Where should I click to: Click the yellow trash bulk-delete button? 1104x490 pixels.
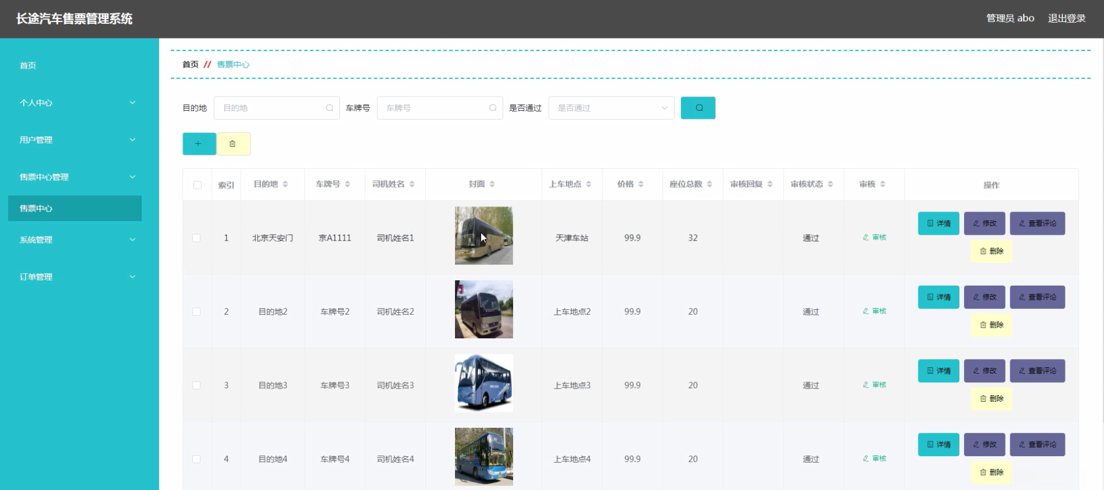pos(233,144)
